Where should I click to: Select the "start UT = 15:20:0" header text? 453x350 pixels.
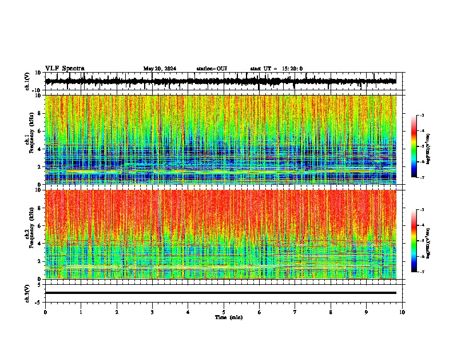[x=276, y=69]
